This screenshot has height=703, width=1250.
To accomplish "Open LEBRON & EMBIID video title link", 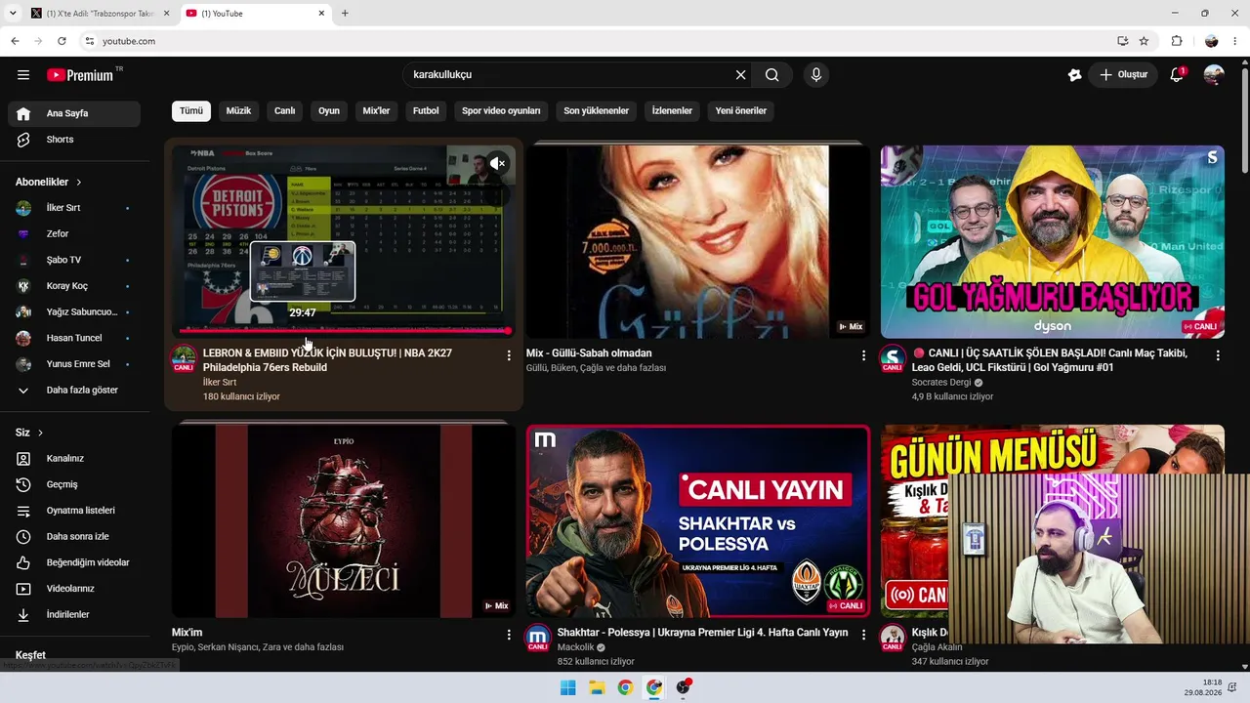I will coord(327,360).
